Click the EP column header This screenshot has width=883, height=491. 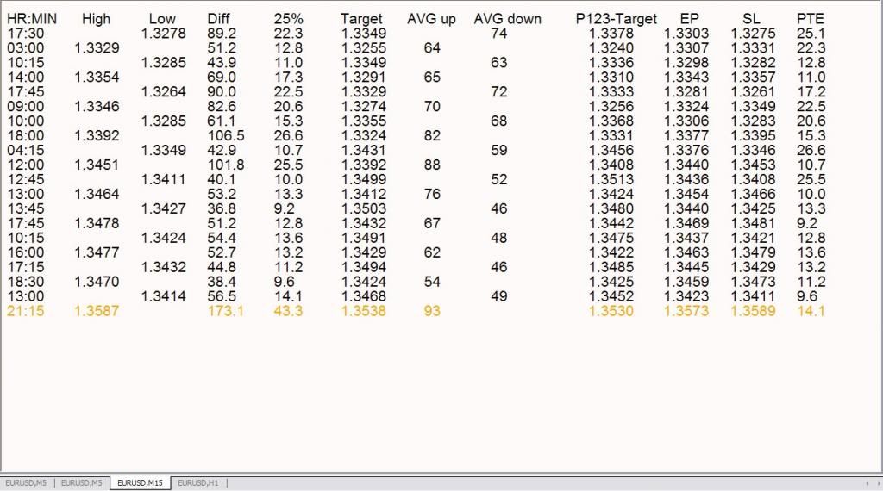(689, 19)
